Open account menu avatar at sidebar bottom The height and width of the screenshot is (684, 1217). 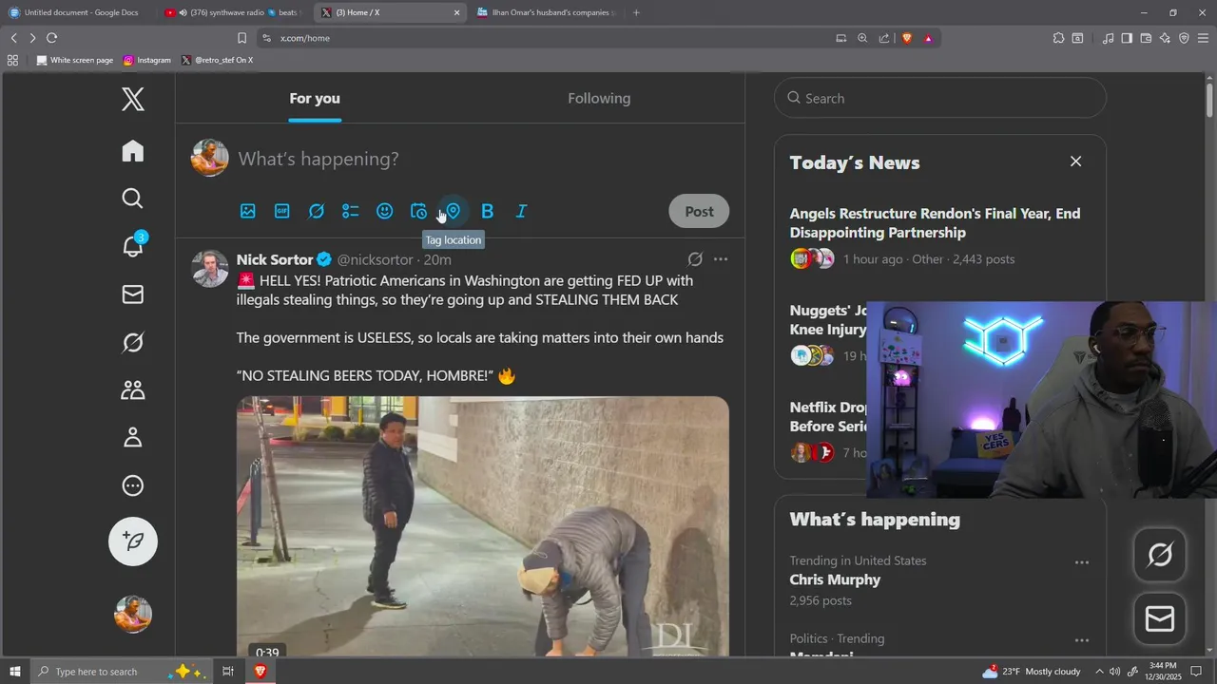coord(133,615)
